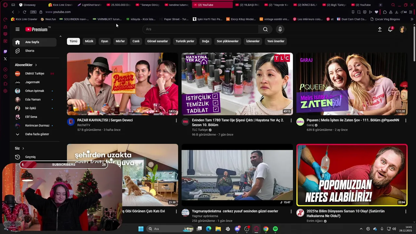Open the YouTube hamburger guide menu
This screenshot has width=416, height=234.
click(18, 29)
